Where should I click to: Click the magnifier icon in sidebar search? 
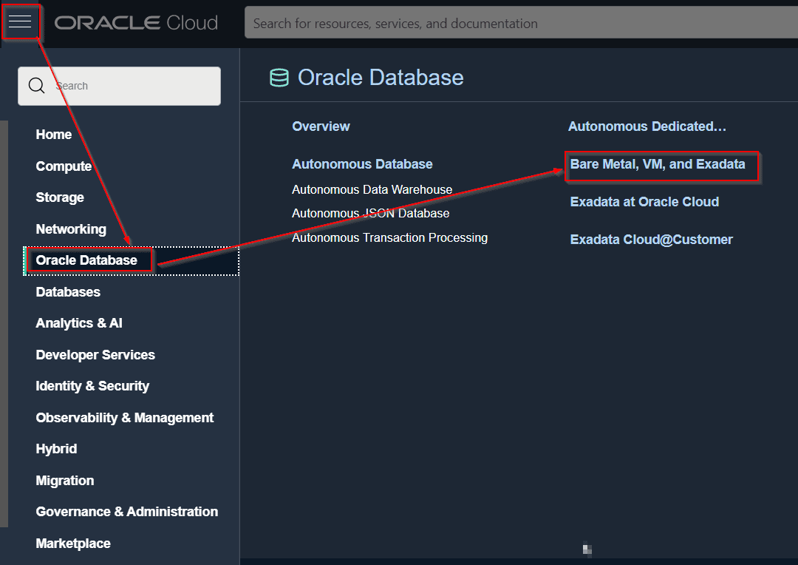(x=37, y=86)
